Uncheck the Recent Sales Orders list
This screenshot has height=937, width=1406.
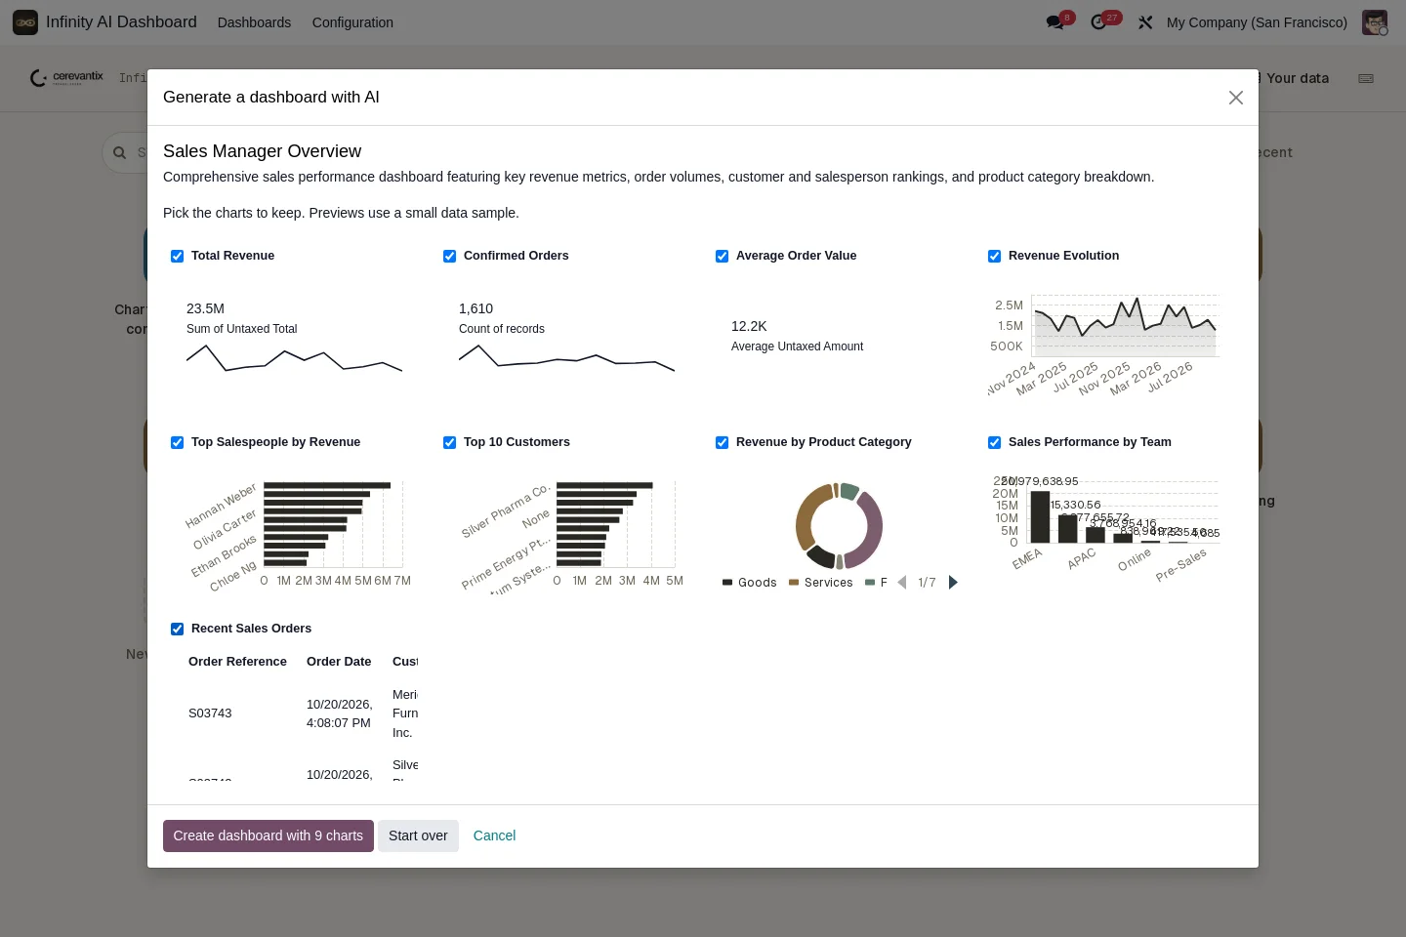coord(177,629)
